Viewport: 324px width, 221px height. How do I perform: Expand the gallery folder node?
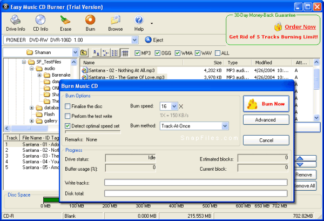point(31,120)
